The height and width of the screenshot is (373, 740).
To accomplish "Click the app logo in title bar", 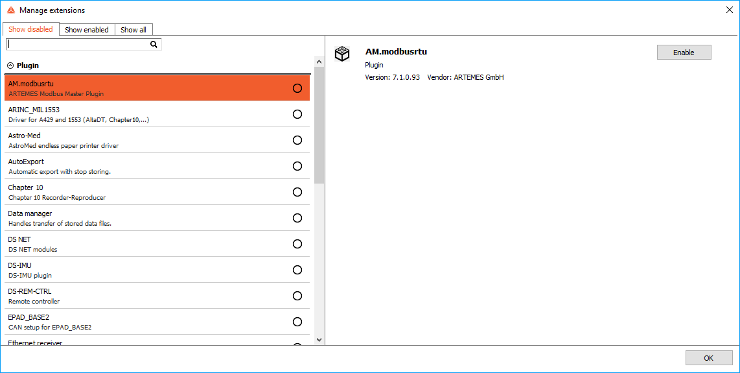I will (x=10, y=10).
